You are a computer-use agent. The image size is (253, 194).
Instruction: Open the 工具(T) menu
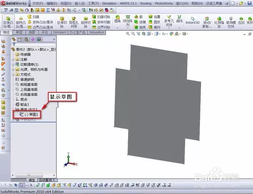tap(94, 4)
